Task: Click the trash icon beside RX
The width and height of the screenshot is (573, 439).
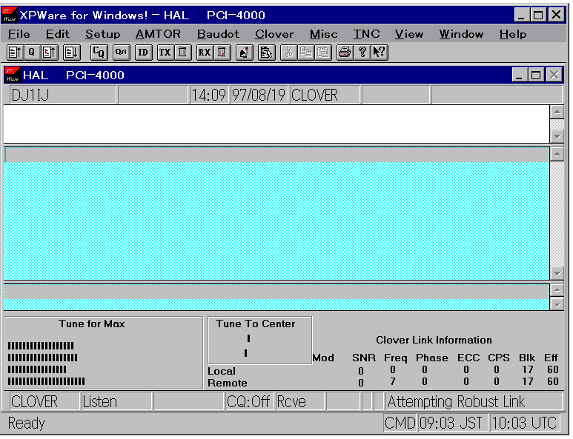Action: pos(222,53)
